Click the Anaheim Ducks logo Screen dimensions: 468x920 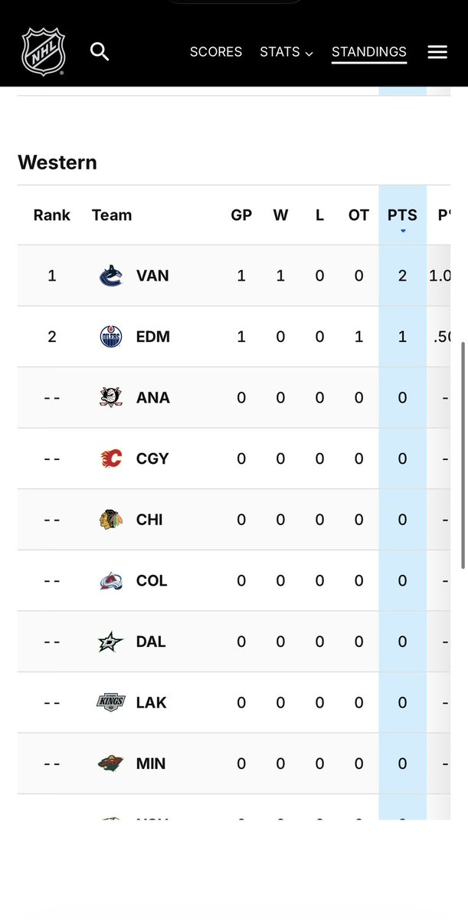tap(111, 397)
